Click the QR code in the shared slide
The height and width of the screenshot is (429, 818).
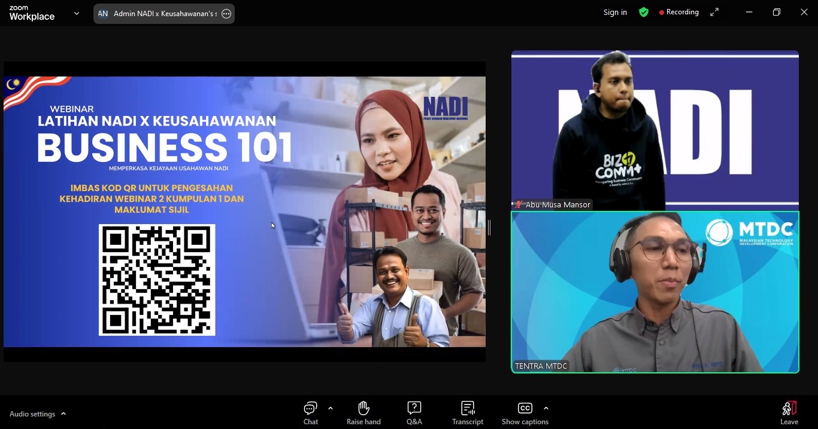click(157, 280)
